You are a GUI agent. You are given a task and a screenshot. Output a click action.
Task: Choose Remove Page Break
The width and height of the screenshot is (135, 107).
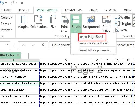pos(93,43)
